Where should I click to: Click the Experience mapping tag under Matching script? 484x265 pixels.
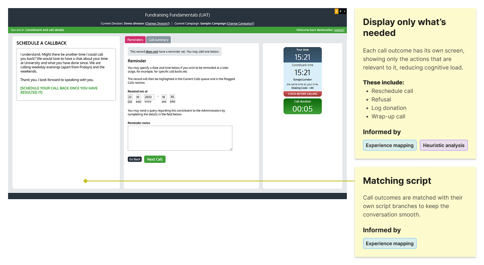(x=390, y=244)
